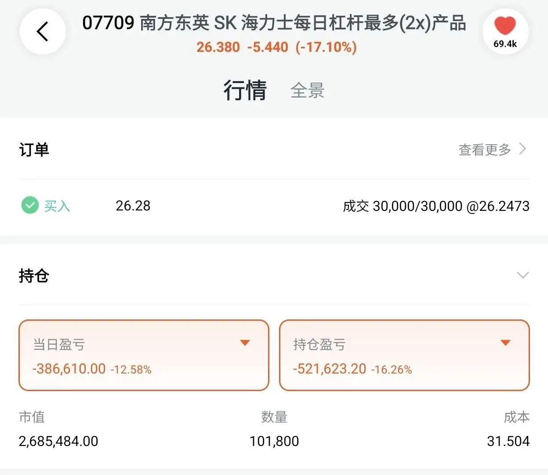Viewport: 548px width, 475px height.
Task: Open the 持仓盈亏 dropdown arrow
Action: 506,343
